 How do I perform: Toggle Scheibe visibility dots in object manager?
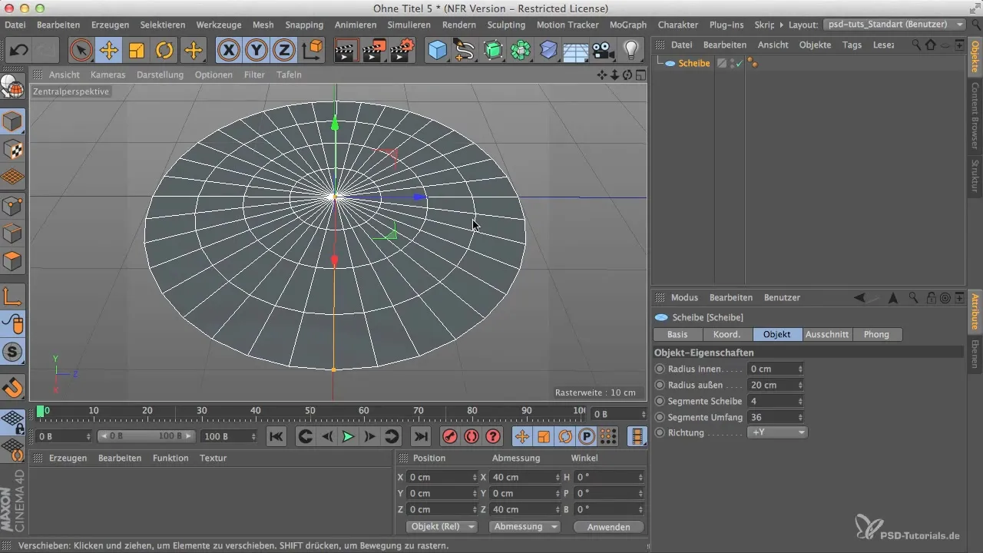[731, 64]
